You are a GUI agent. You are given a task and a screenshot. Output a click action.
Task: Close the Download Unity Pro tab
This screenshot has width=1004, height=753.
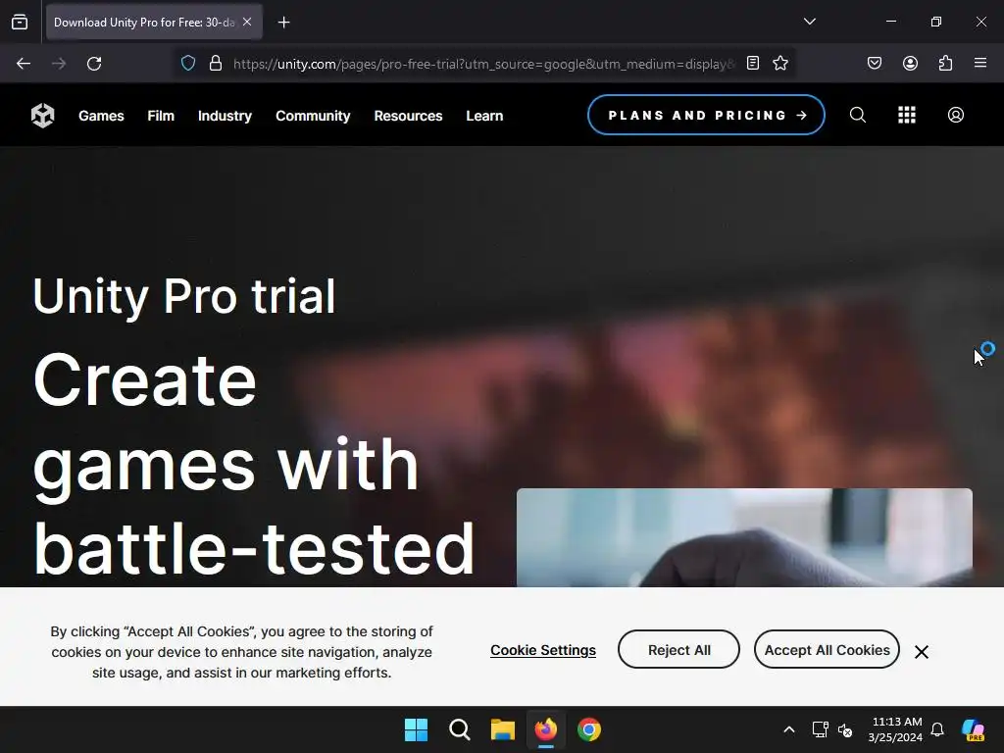(x=247, y=23)
